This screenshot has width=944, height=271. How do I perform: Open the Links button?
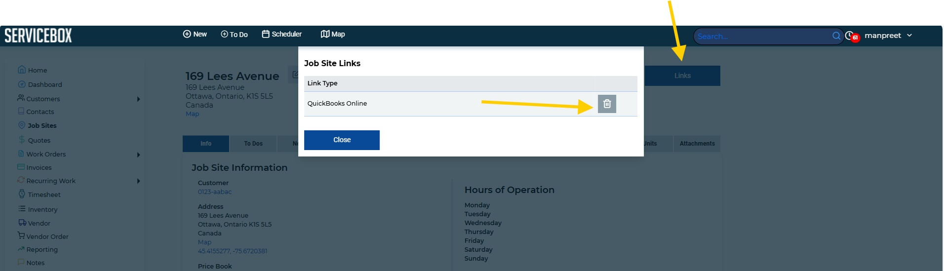point(682,76)
